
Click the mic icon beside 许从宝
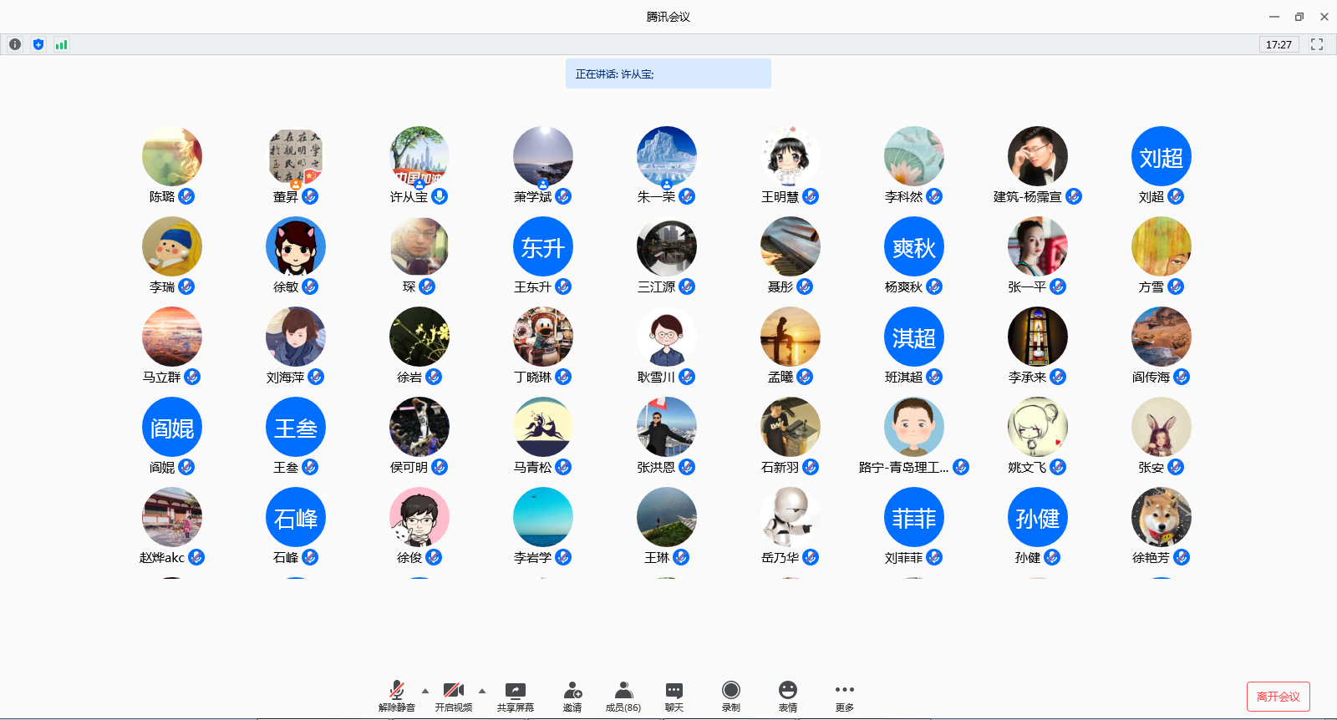coord(440,196)
